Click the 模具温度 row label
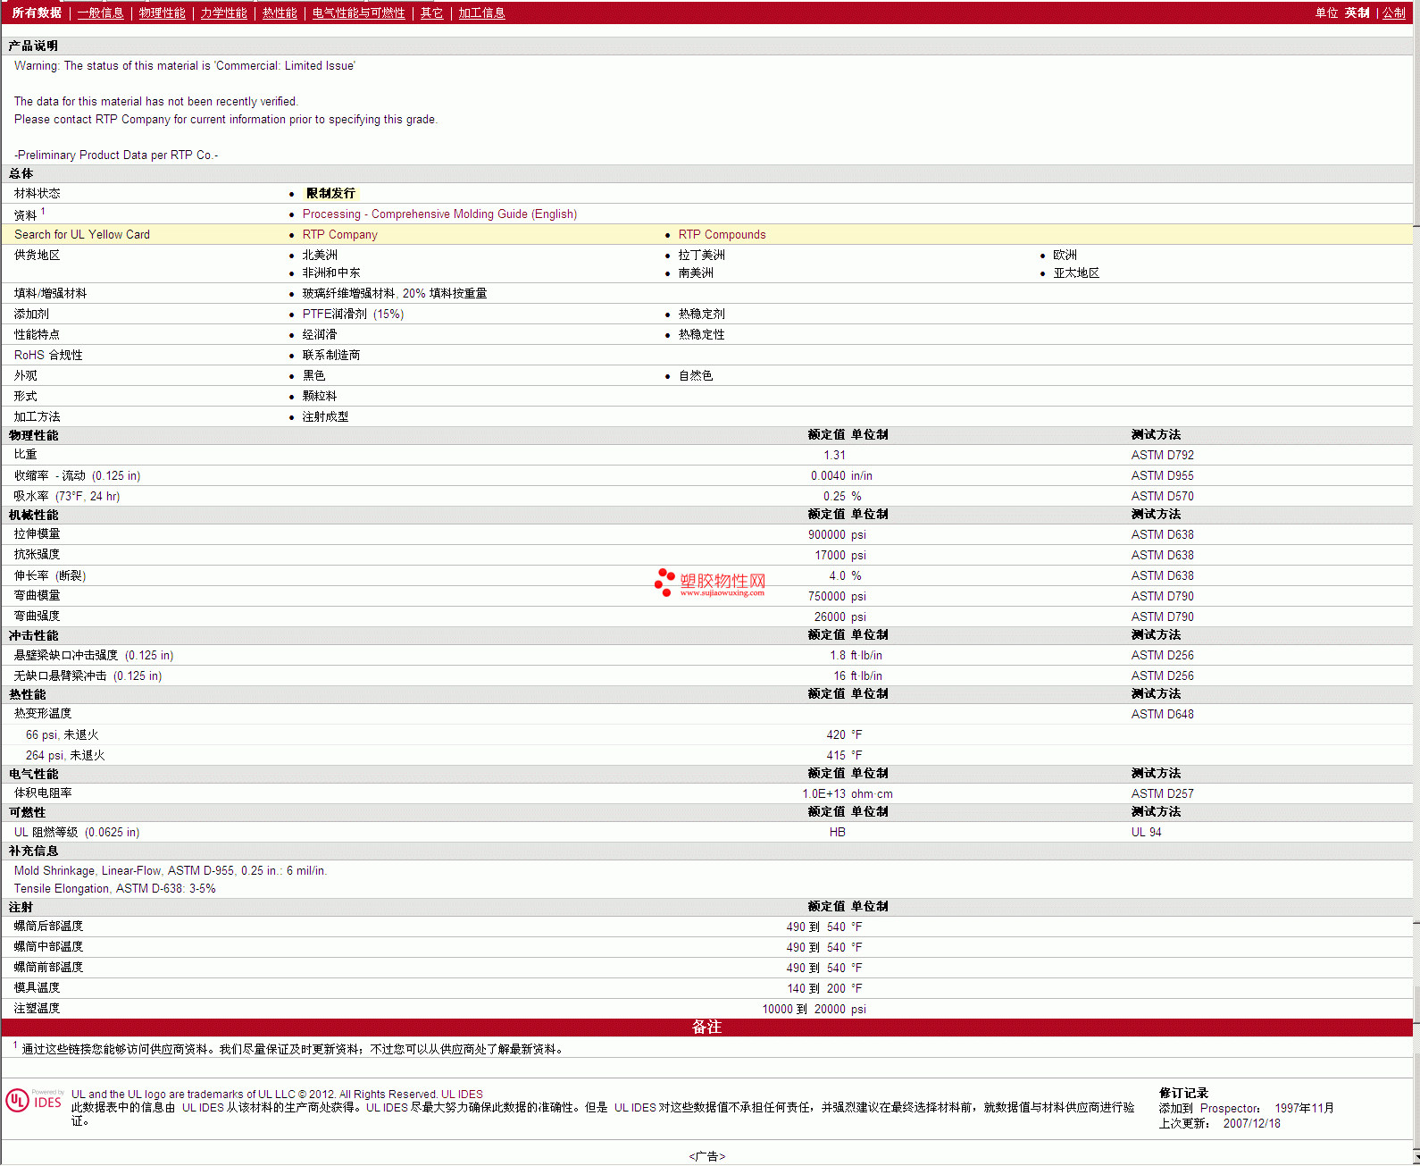The image size is (1420, 1166). coord(37,987)
